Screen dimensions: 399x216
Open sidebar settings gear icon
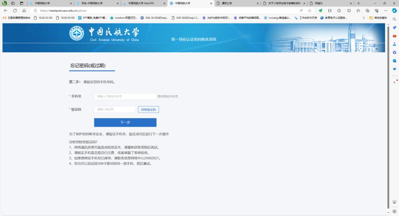pyautogui.click(x=394, y=211)
